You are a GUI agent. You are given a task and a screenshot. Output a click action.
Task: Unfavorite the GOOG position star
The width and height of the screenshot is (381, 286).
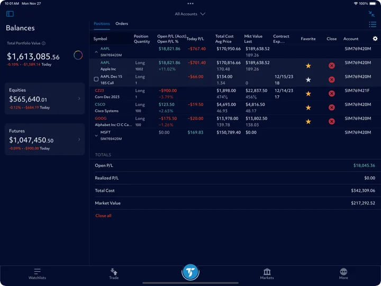[308, 121]
